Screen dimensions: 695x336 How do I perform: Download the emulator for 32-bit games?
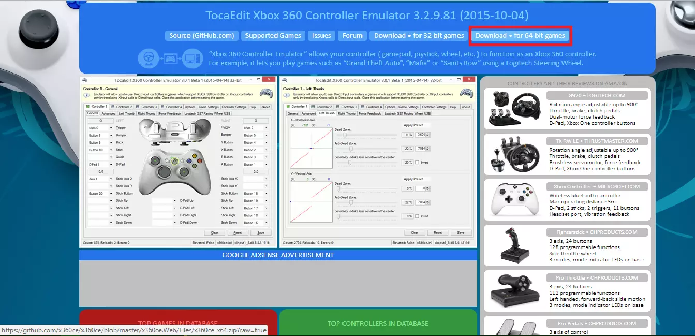pyautogui.click(x=419, y=36)
